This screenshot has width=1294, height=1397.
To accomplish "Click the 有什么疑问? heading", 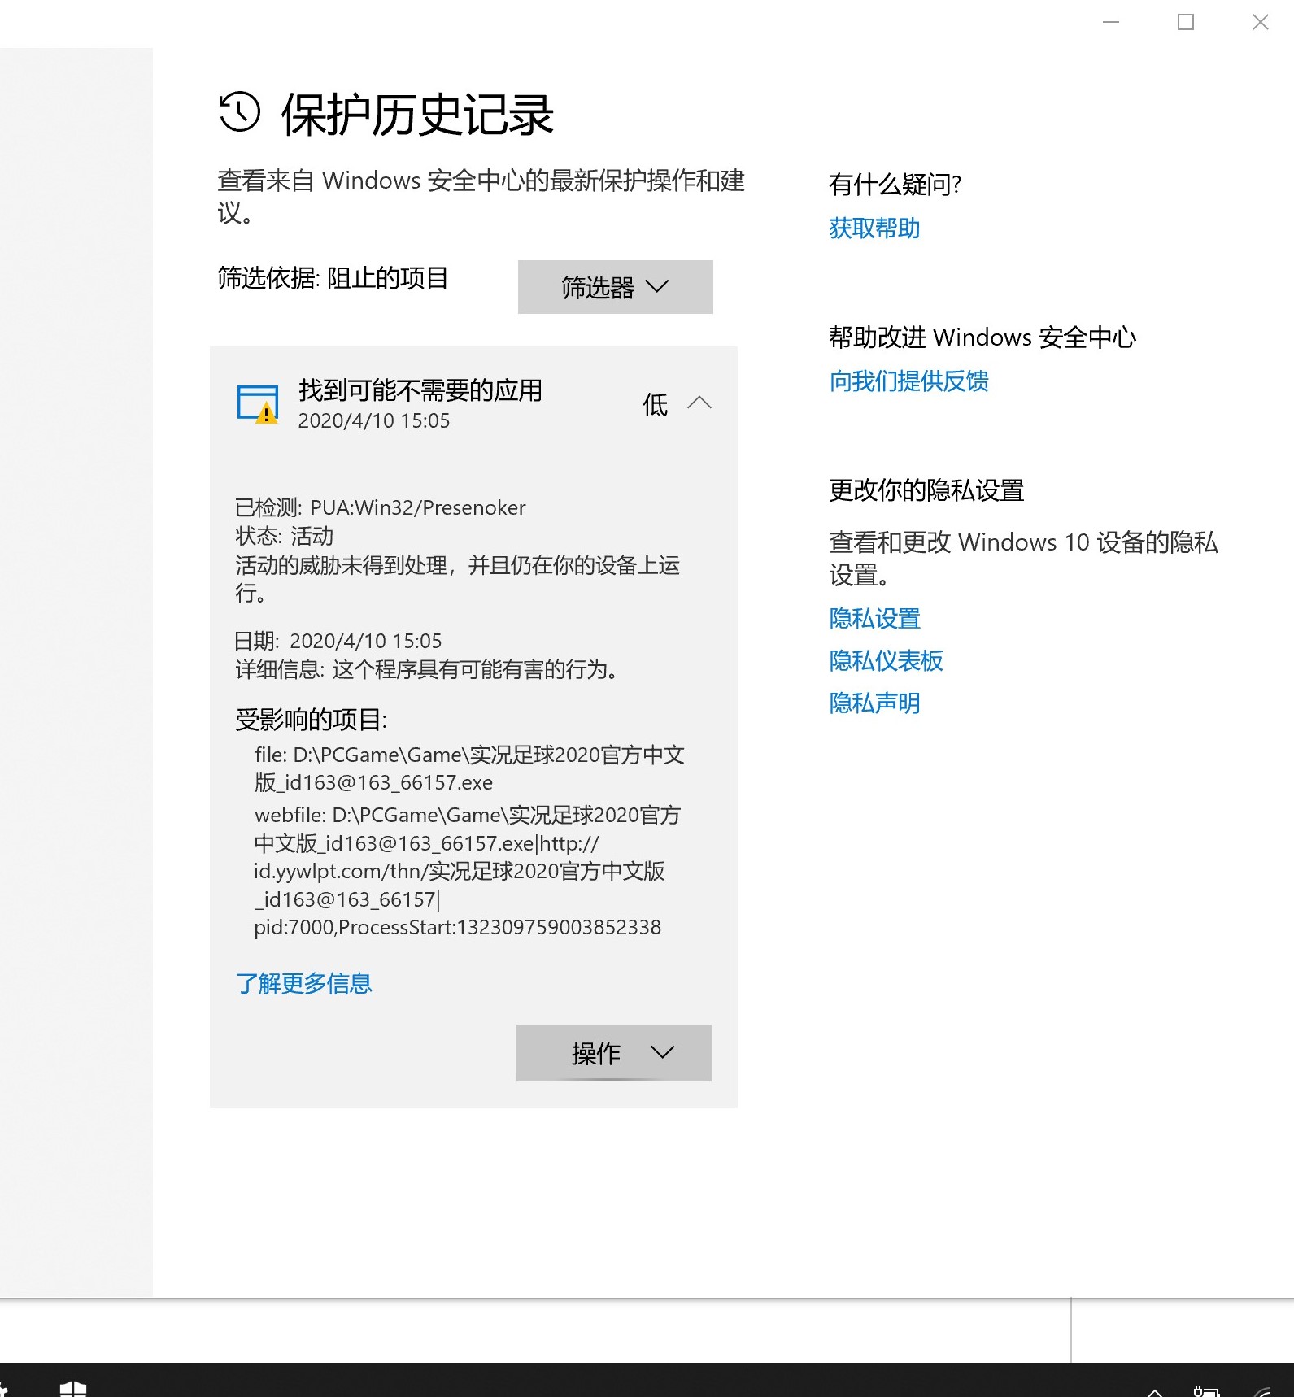I will 895,185.
